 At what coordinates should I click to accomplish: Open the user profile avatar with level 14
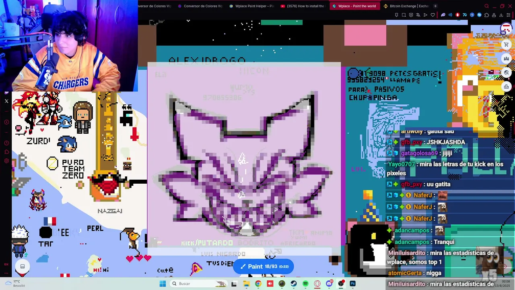click(x=506, y=29)
